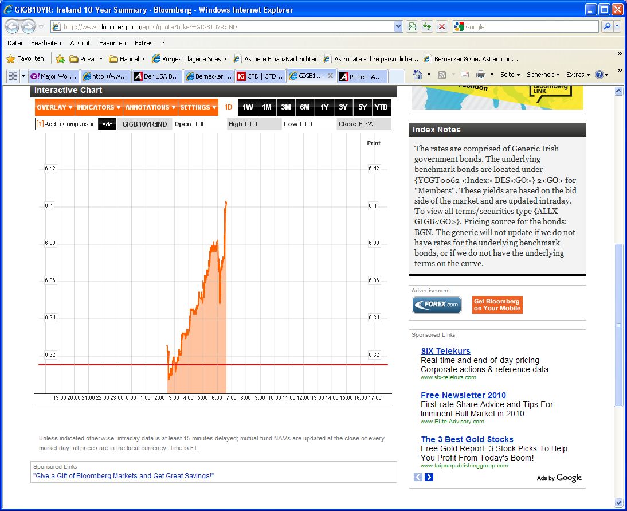This screenshot has width=627, height=511.
Task: Click the magnifier search button
Action: click(x=607, y=27)
